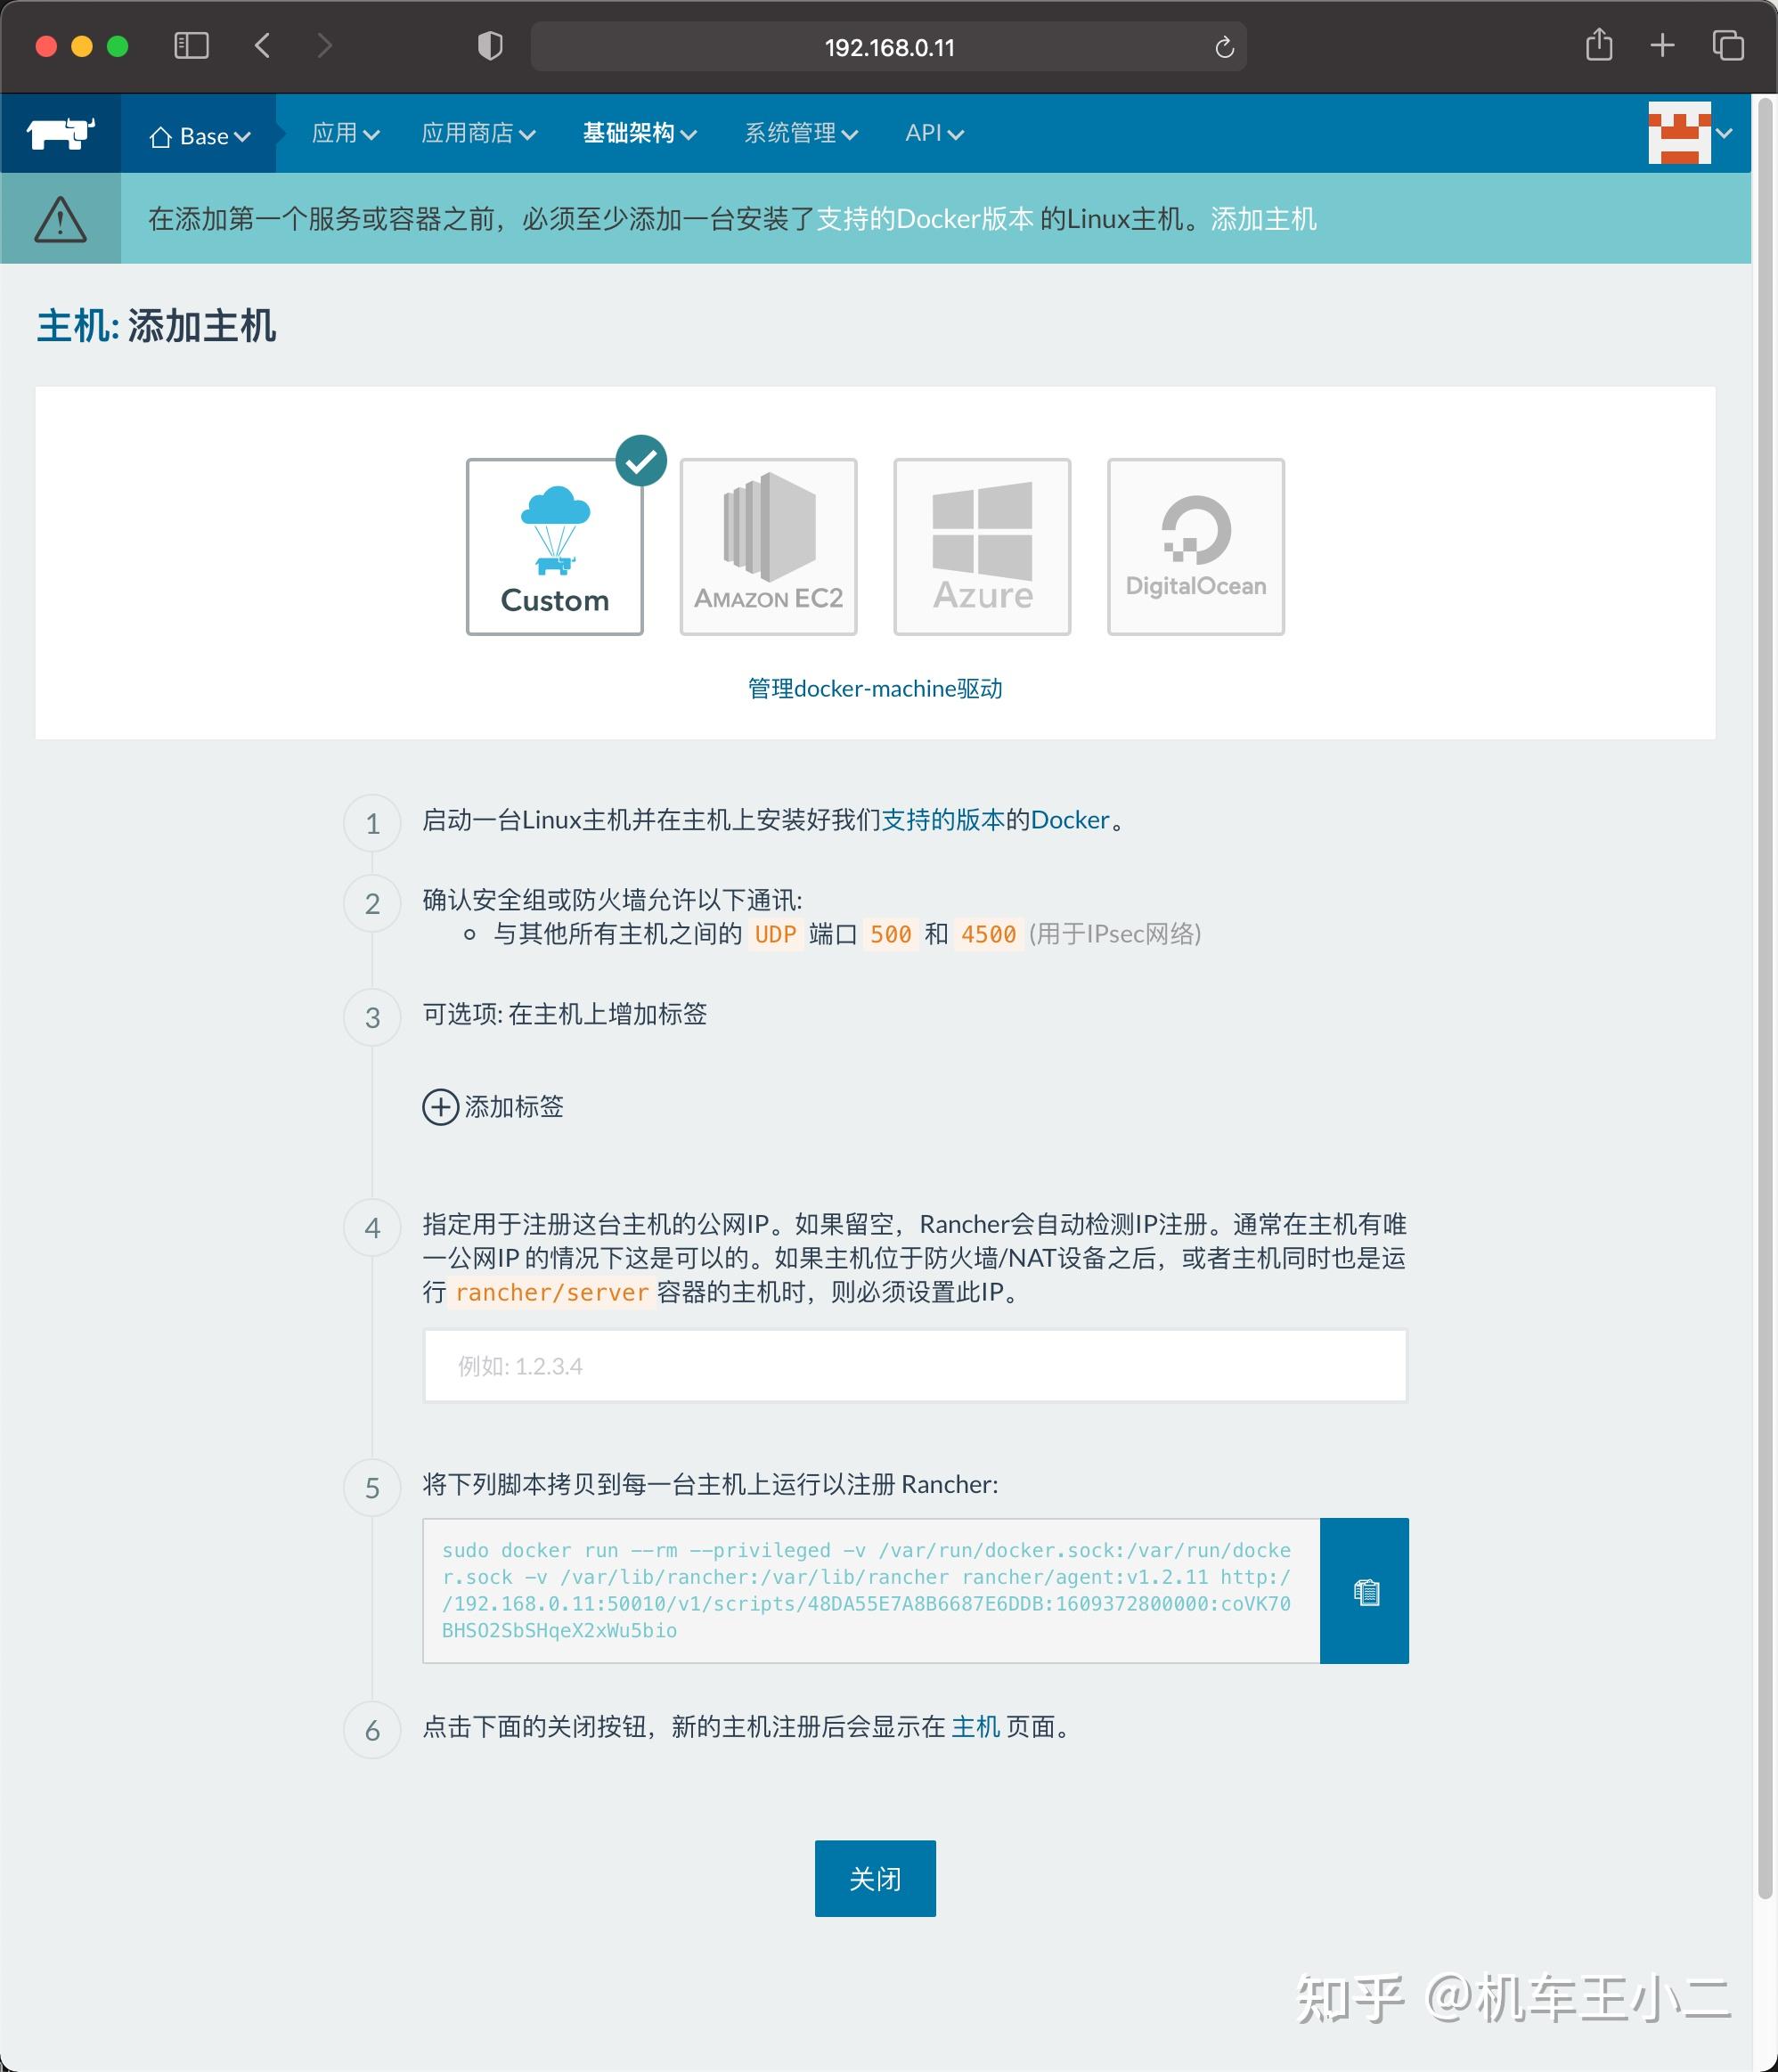Click the page's vertical scrollbar
The width and height of the screenshot is (1778, 2072).
coord(1764,1000)
